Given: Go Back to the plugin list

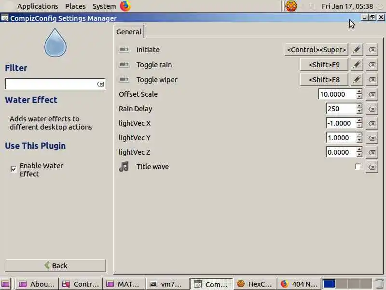Looking at the screenshot, I should point(55,265).
